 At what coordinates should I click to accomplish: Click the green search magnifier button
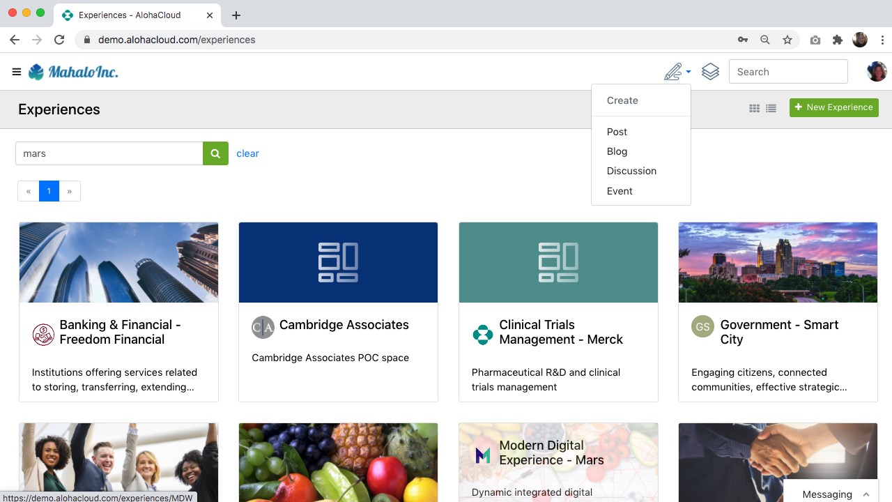(x=215, y=153)
